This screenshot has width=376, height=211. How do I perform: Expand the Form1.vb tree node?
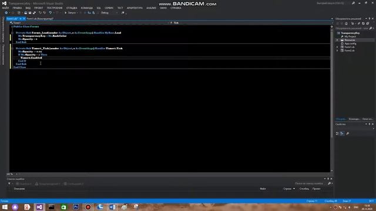pyautogui.click(x=337, y=47)
